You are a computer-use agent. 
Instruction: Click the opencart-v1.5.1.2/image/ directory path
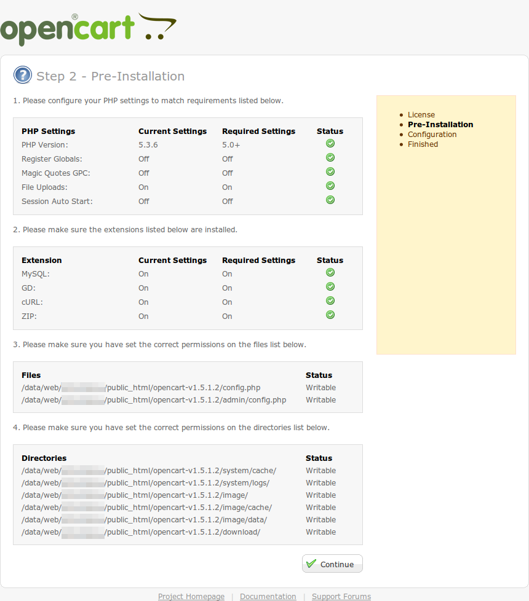(135, 495)
